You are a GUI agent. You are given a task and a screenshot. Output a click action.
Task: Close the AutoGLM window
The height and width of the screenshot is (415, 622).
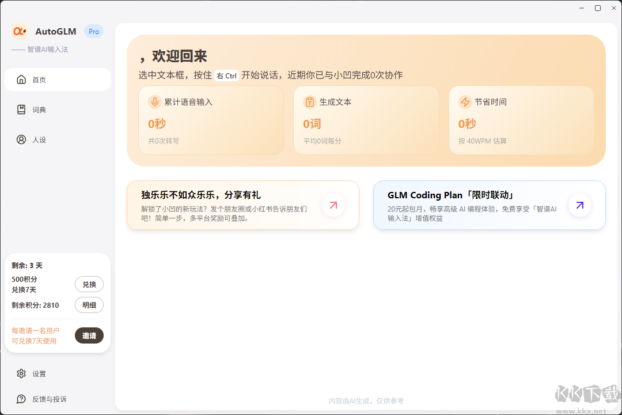click(x=614, y=8)
